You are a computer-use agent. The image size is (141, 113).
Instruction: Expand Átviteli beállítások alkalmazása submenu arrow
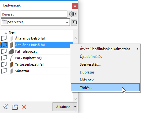(138, 49)
